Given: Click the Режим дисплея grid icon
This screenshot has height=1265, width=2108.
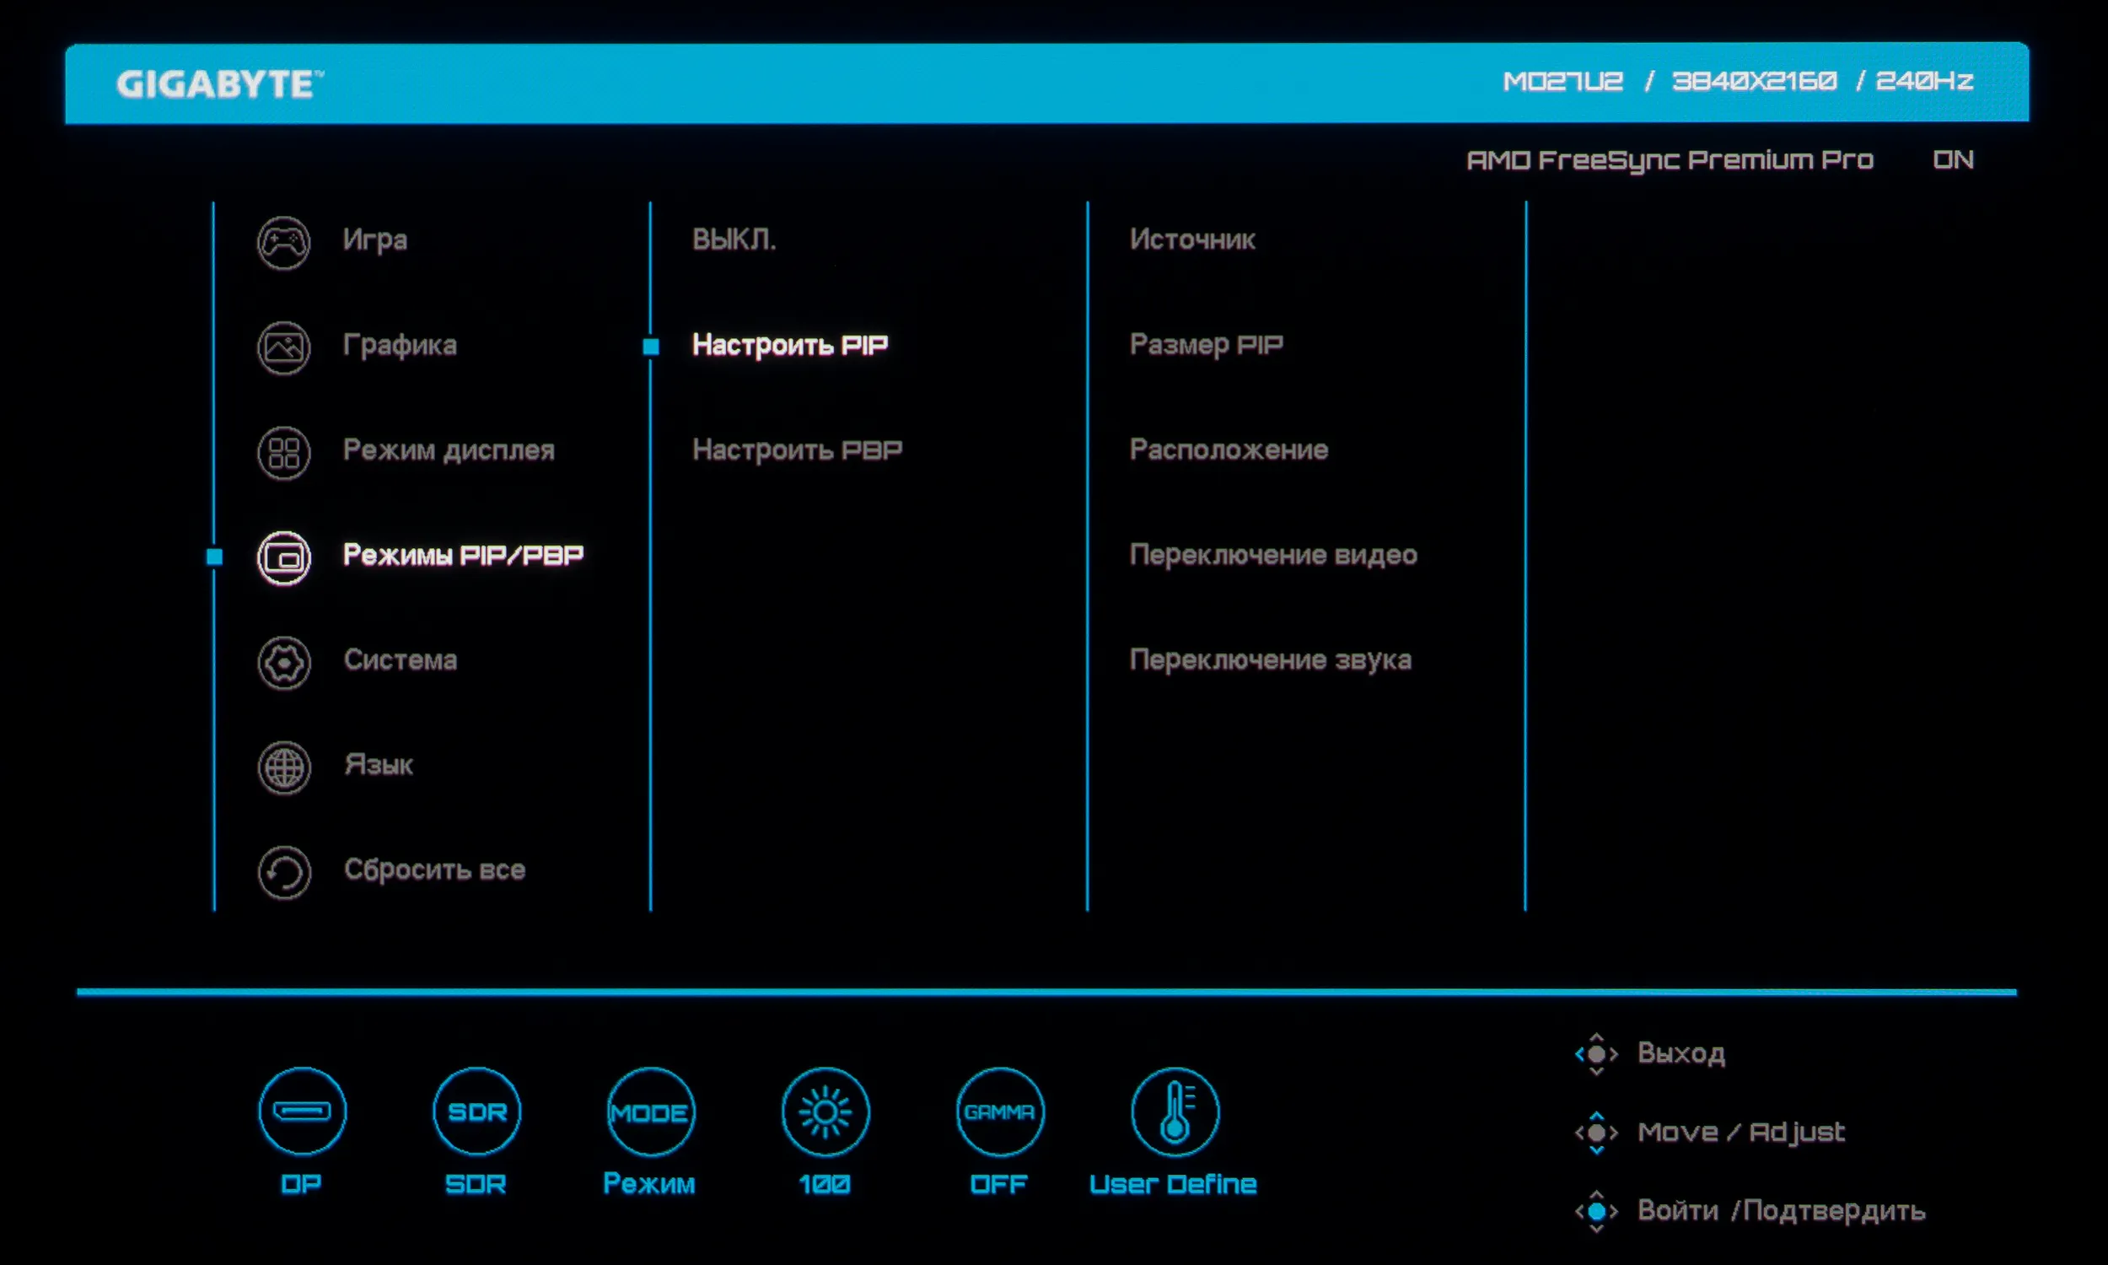Looking at the screenshot, I should [283, 453].
